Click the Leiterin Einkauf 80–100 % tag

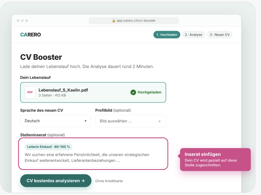(x=49, y=147)
